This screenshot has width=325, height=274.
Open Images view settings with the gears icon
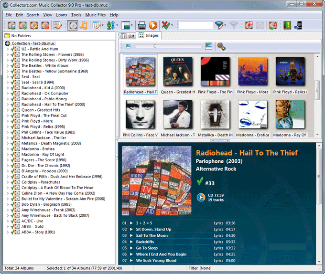221,46
